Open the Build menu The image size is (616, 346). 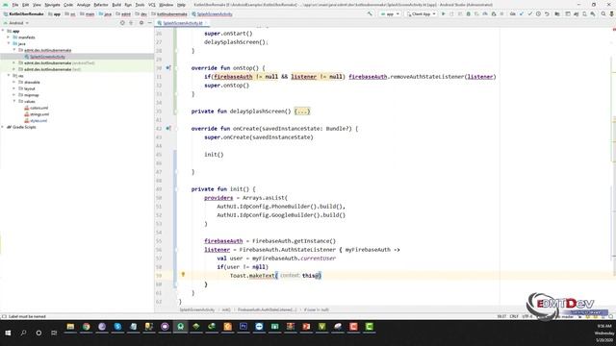tap(116, 5)
